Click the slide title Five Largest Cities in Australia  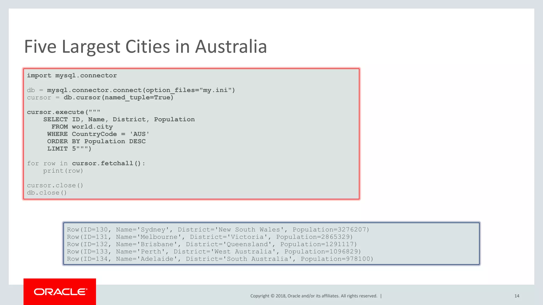(x=145, y=47)
